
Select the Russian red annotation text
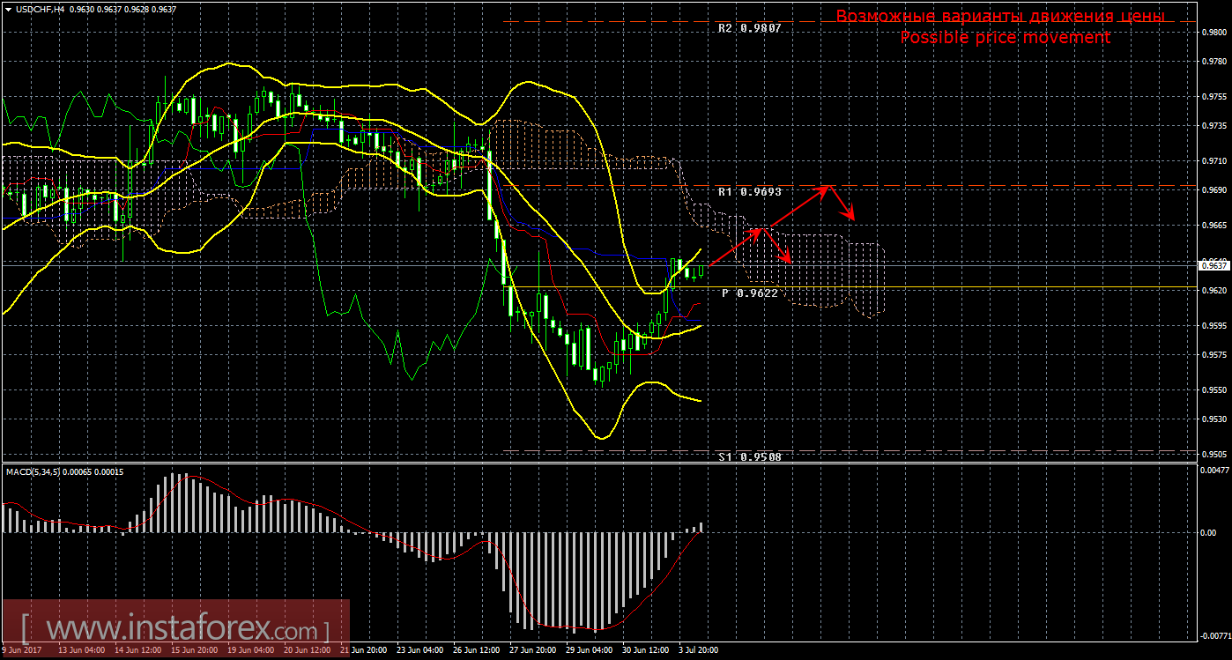click(1000, 16)
